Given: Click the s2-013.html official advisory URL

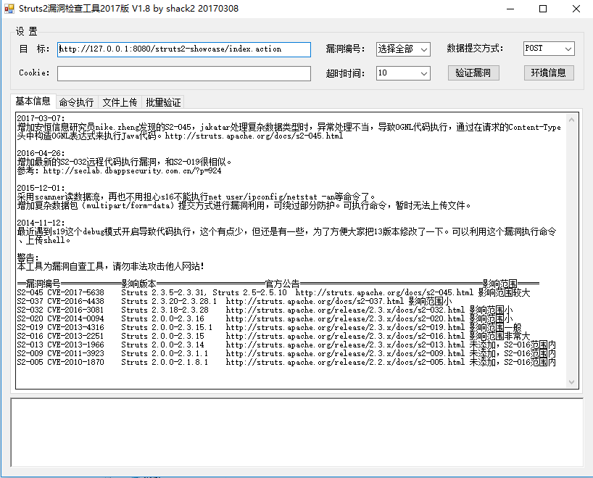Looking at the screenshot, I should click(345, 345).
